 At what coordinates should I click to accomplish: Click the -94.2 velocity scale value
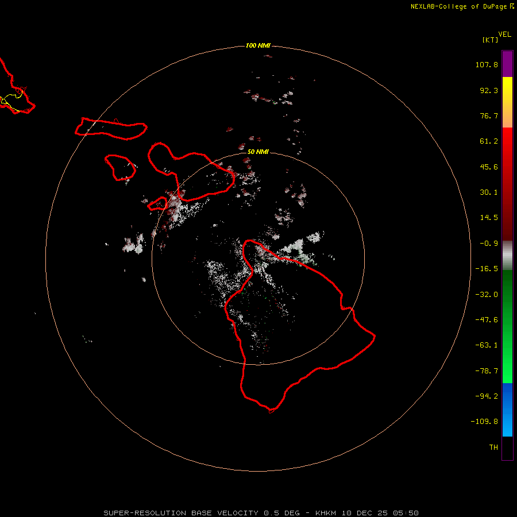[487, 396]
